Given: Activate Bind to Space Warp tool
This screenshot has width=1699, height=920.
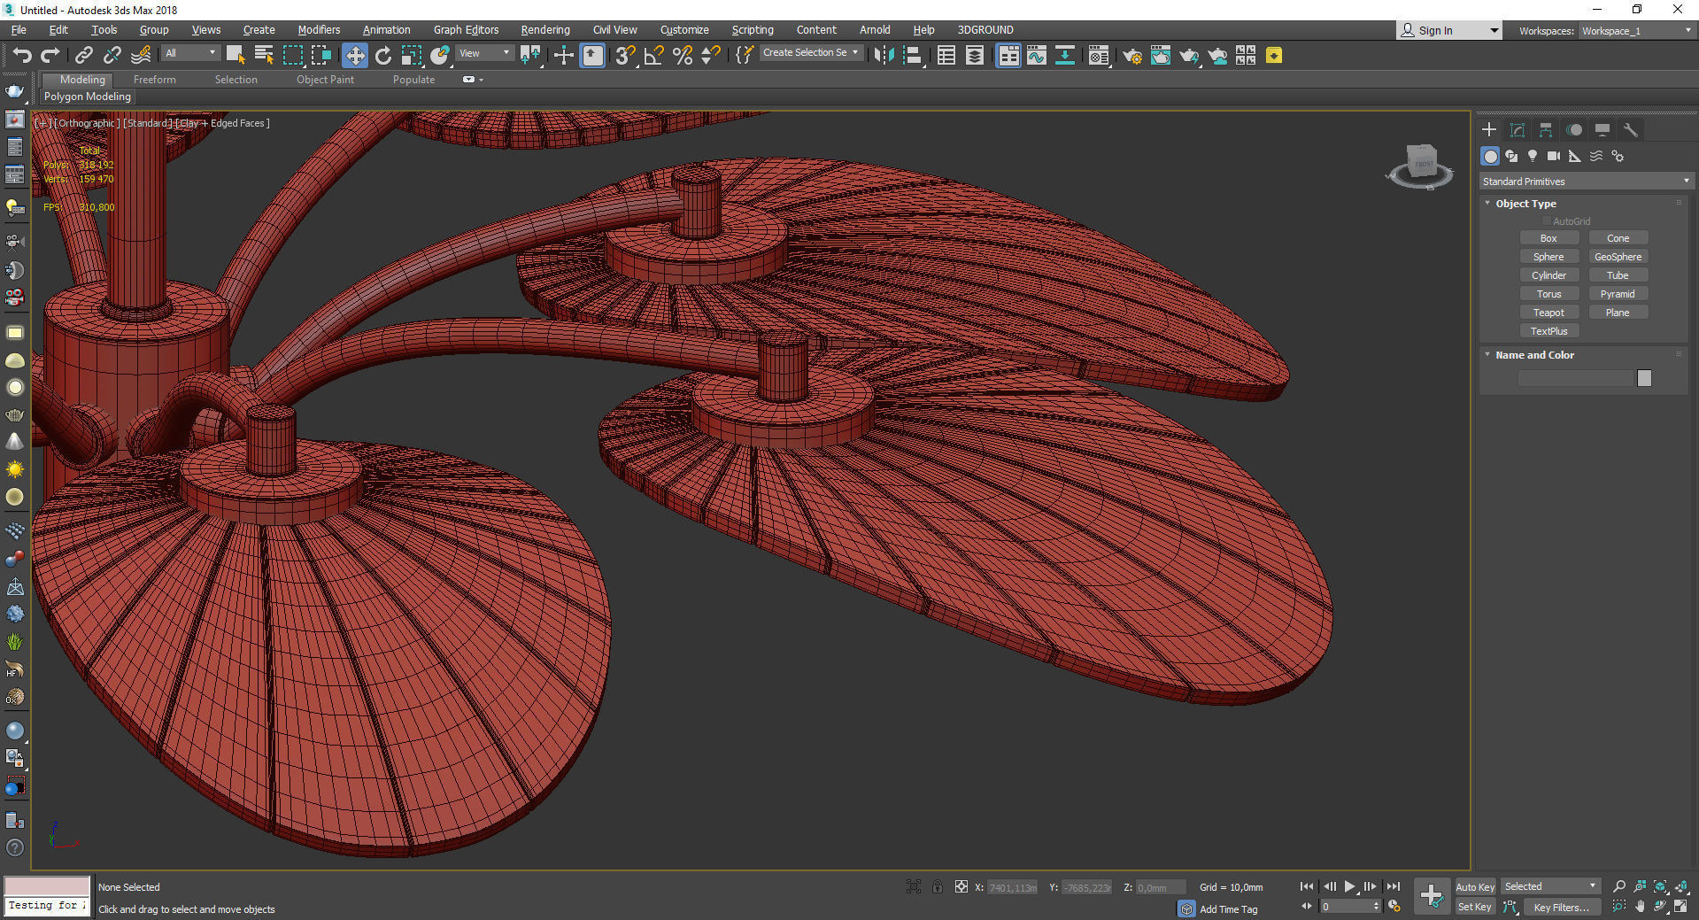Looking at the screenshot, I should [141, 56].
